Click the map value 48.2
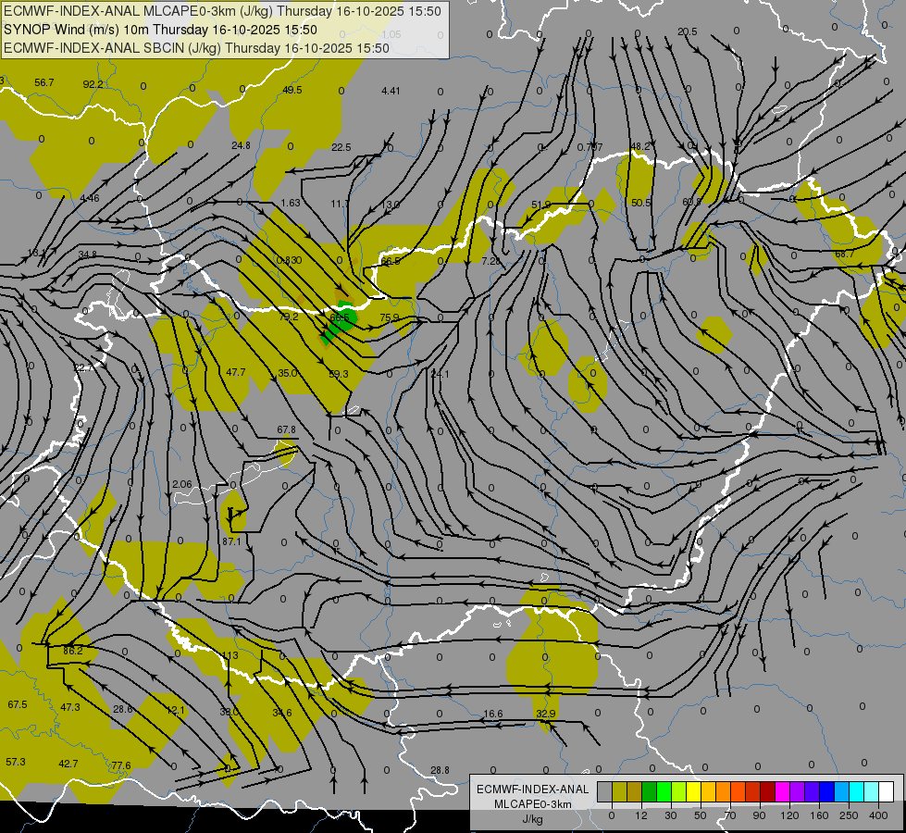906x833 pixels. coord(640,146)
